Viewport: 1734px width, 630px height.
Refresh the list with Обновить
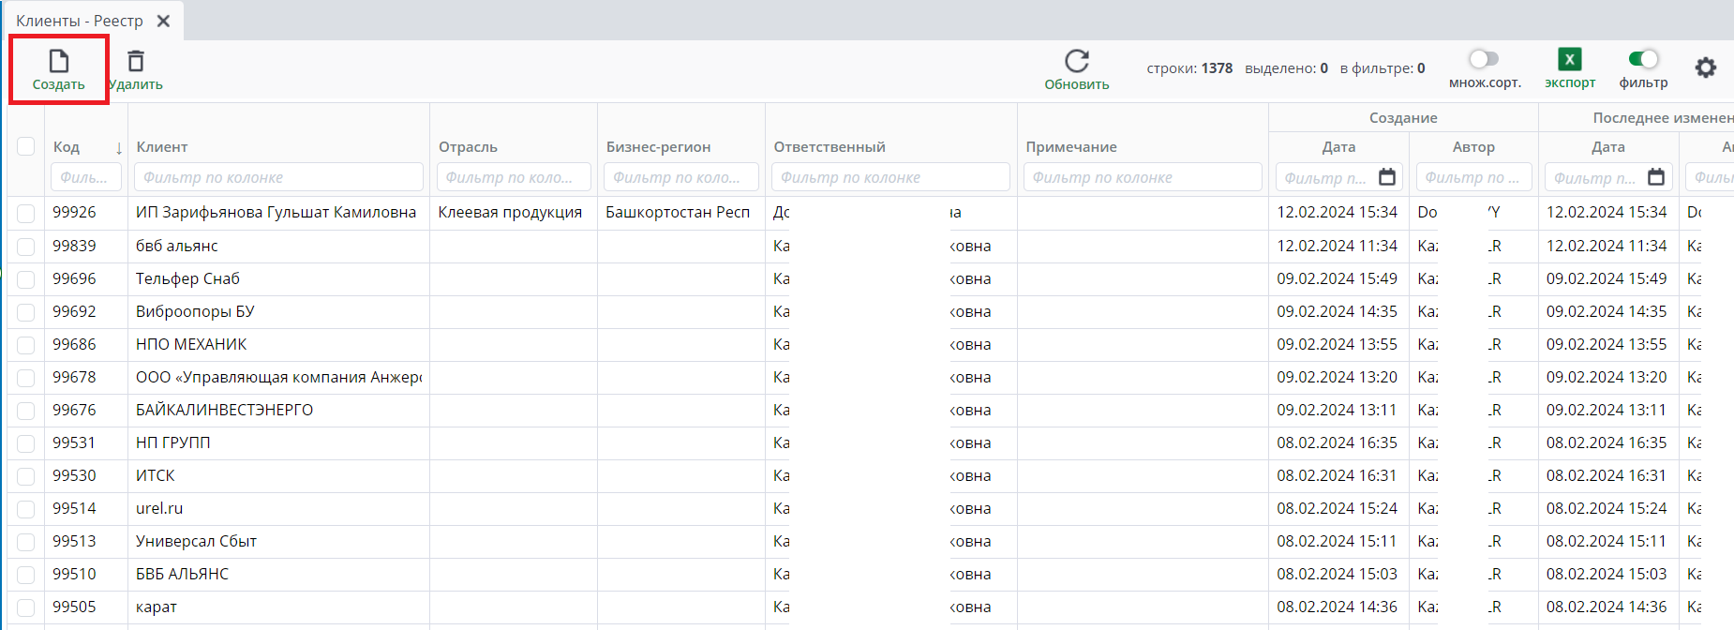tap(1077, 62)
